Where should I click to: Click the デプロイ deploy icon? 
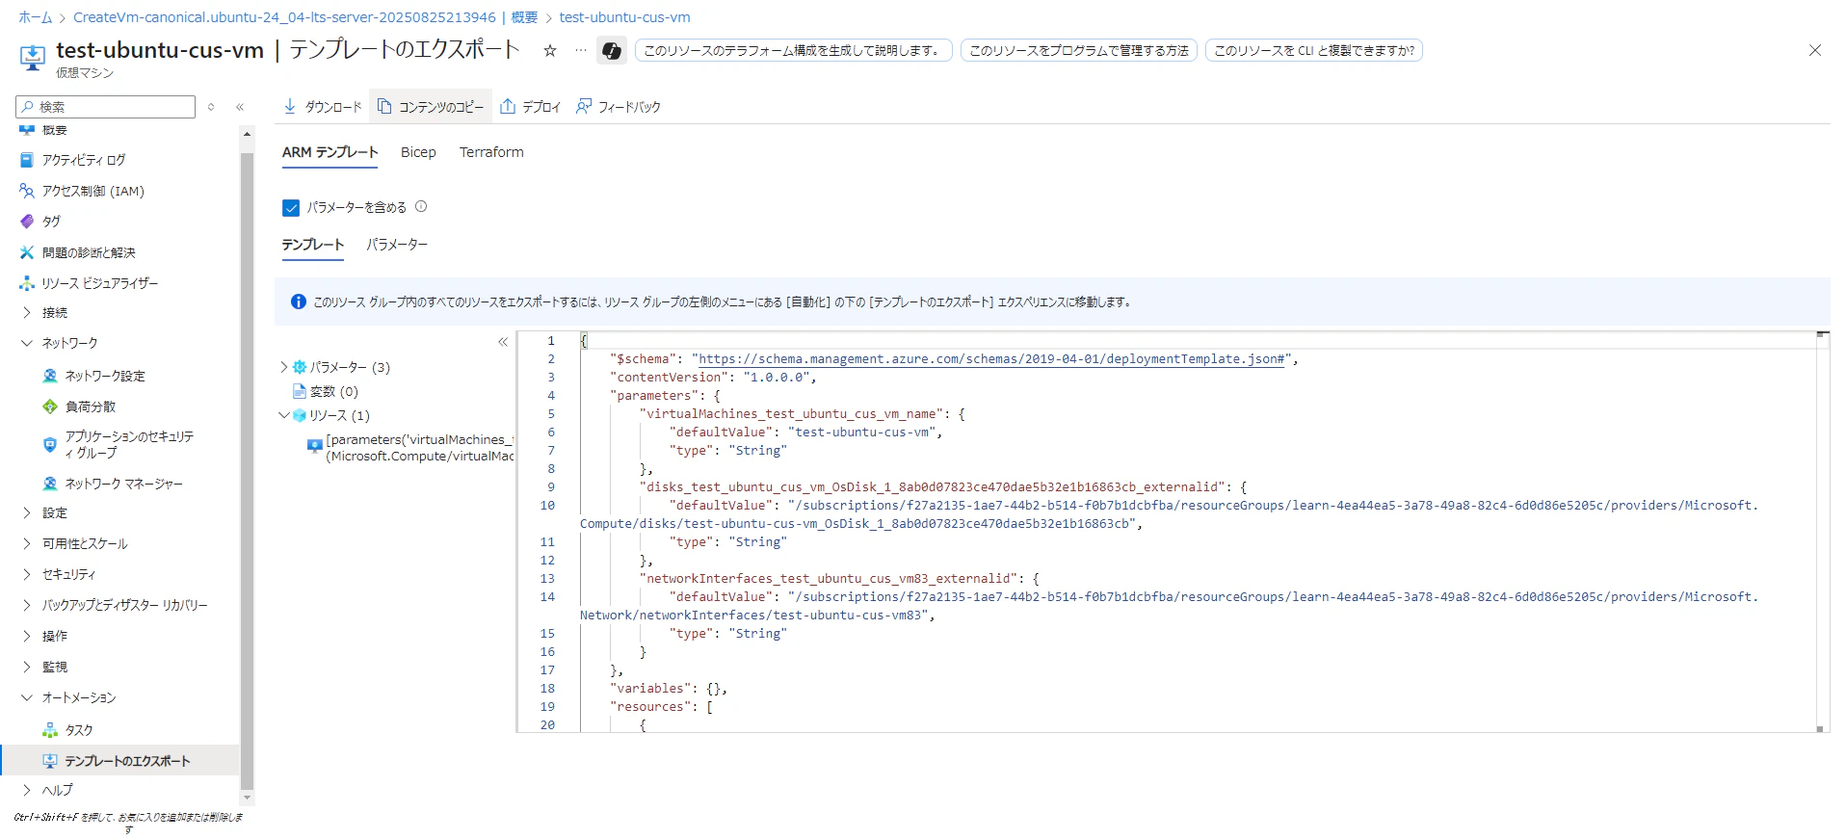point(508,106)
